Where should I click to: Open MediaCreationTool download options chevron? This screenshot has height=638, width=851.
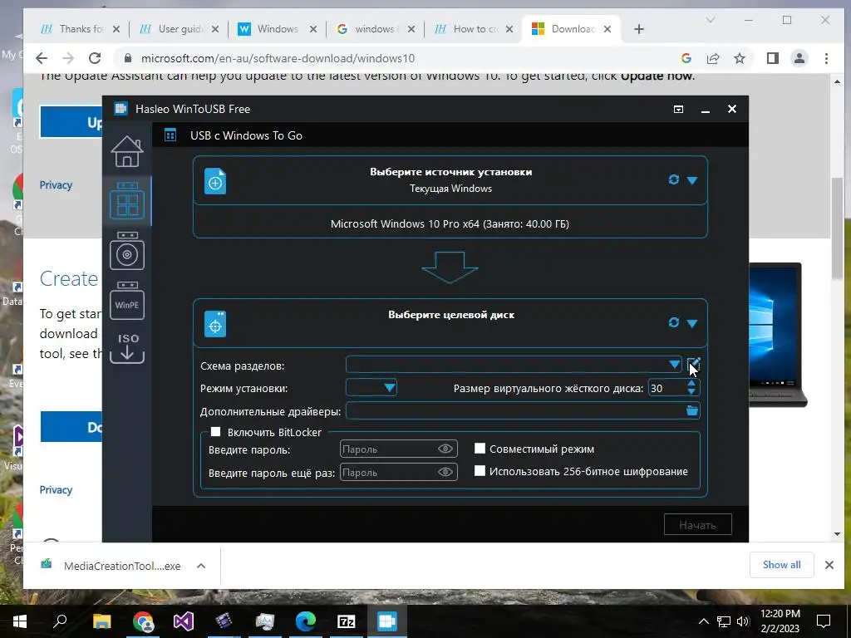[x=201, y=566]
